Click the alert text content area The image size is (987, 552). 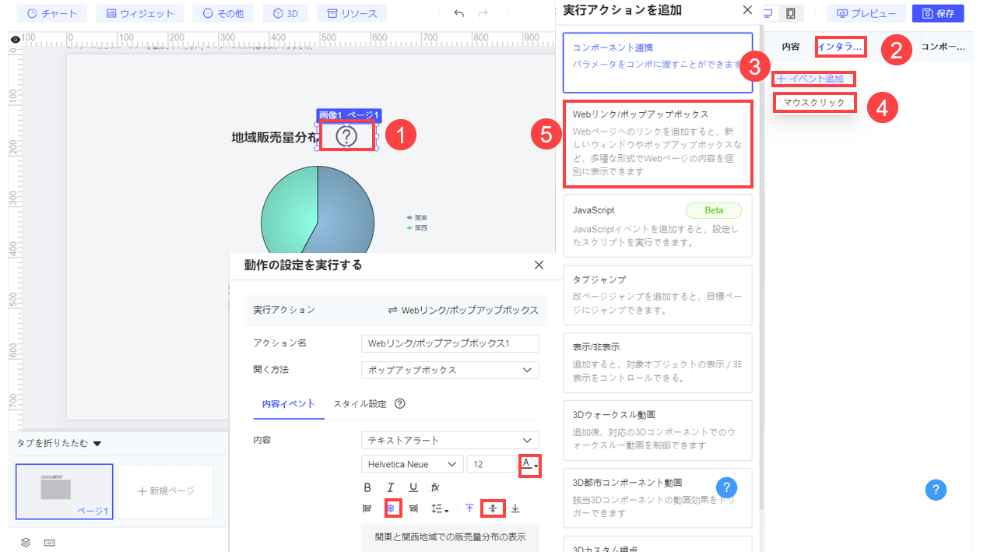click(x=451, y=538)
